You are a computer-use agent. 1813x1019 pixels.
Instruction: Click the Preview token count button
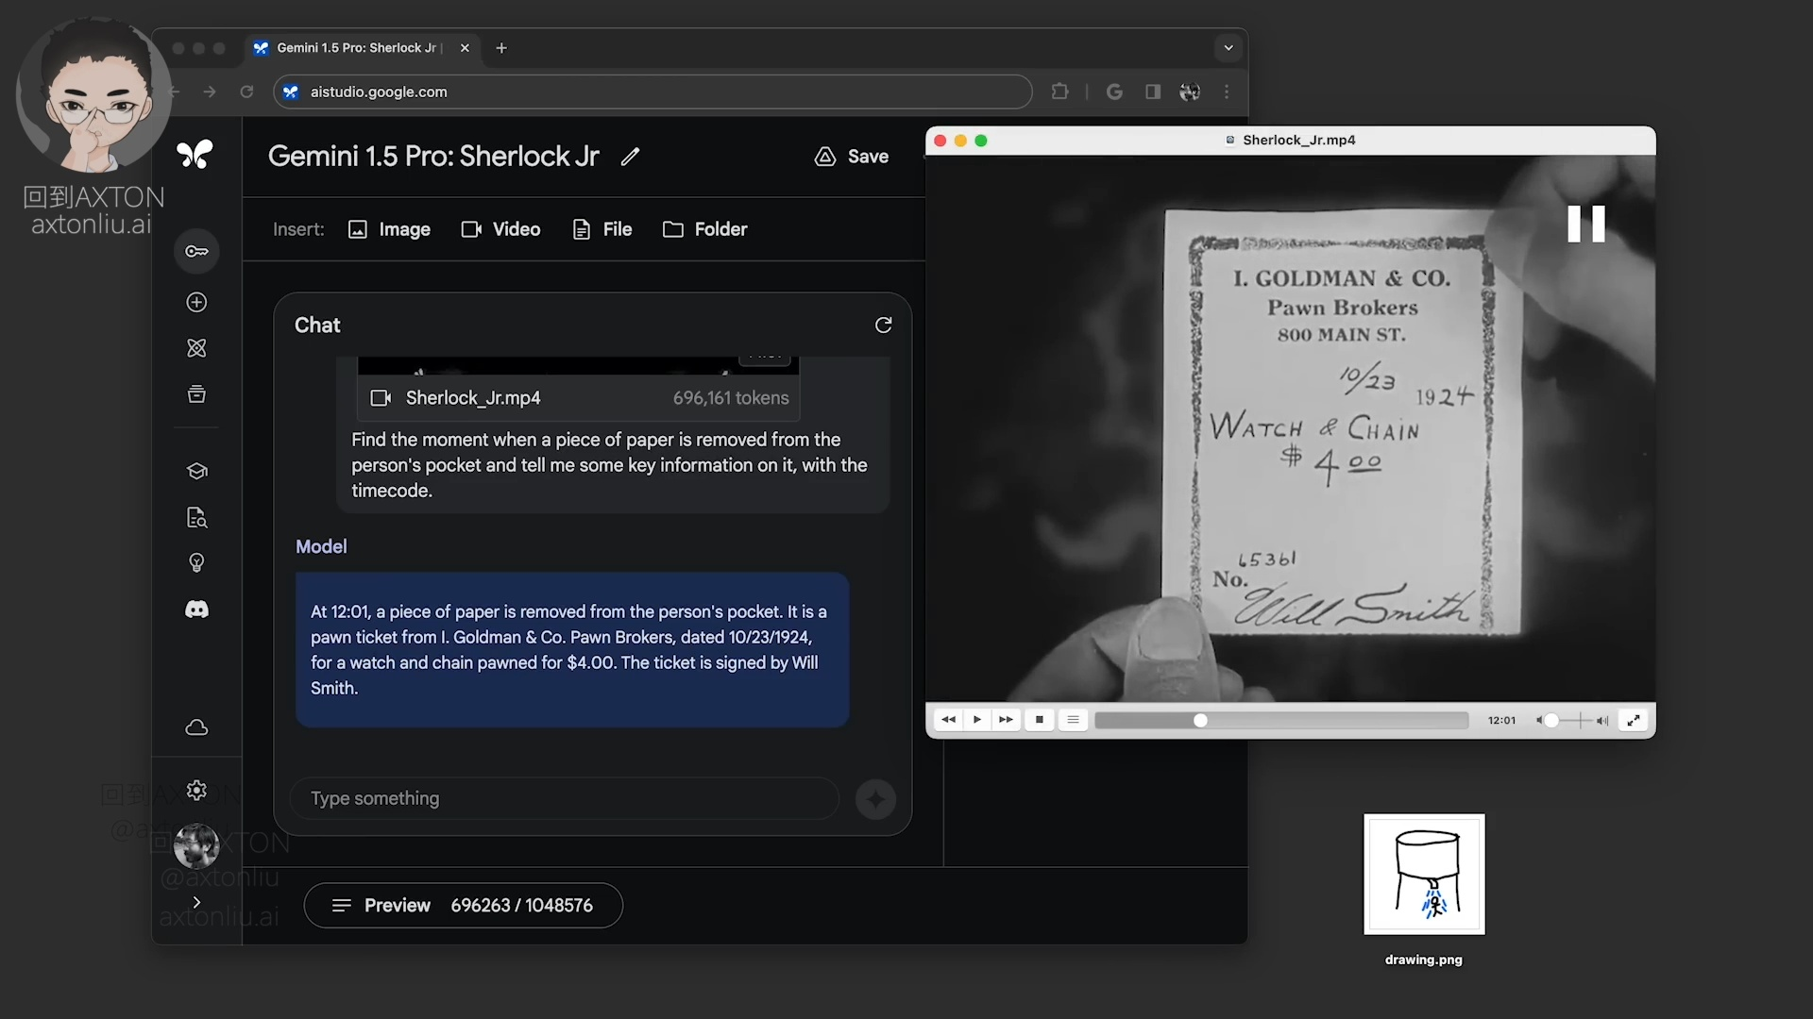pyautogui.click(x=463, y=905)
